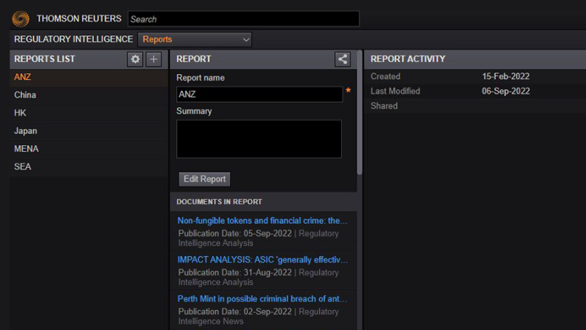Image resolution: width=586 pixels, height=330 pixels.
Task: Click the Report panel vertical scrollbar
Action: 360,113
